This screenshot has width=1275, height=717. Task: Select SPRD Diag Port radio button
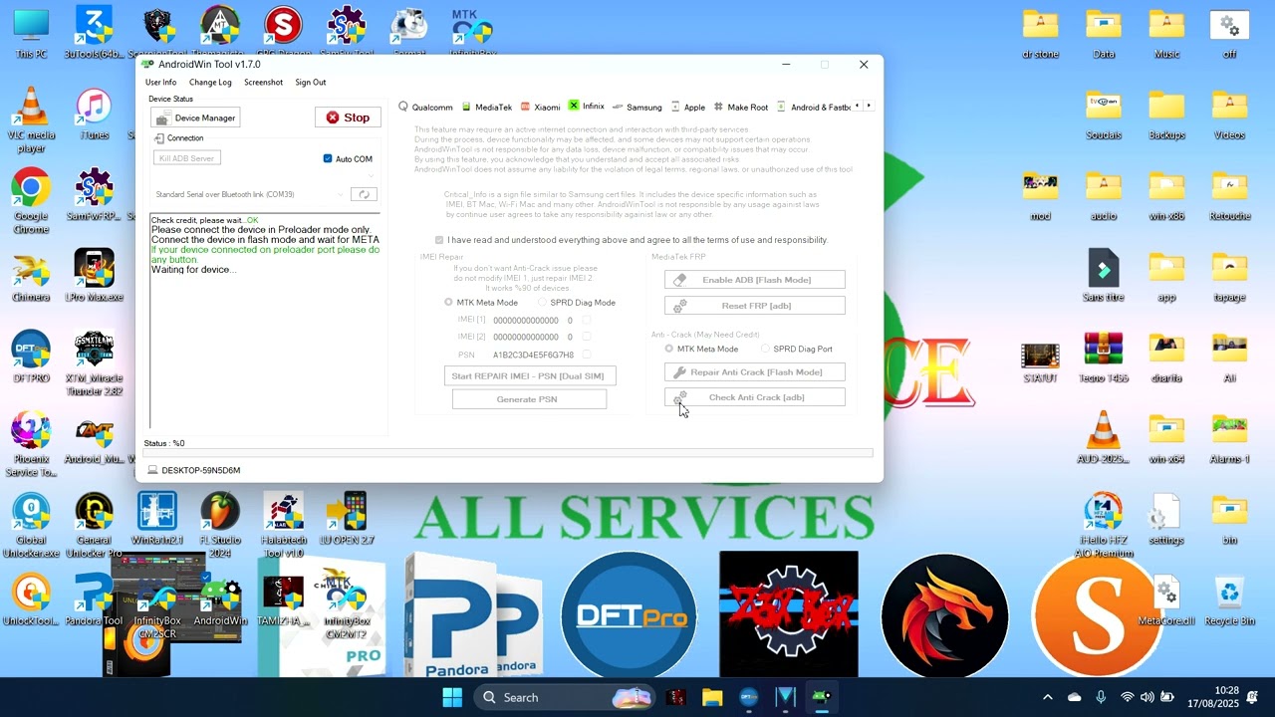(x=796, y=350)
